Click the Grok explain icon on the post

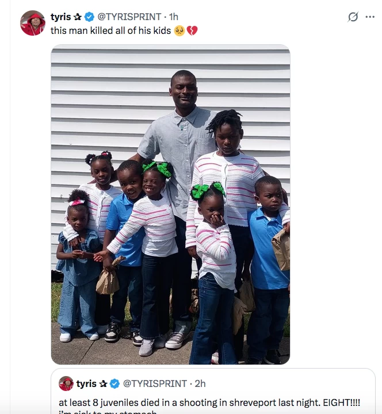353,17
